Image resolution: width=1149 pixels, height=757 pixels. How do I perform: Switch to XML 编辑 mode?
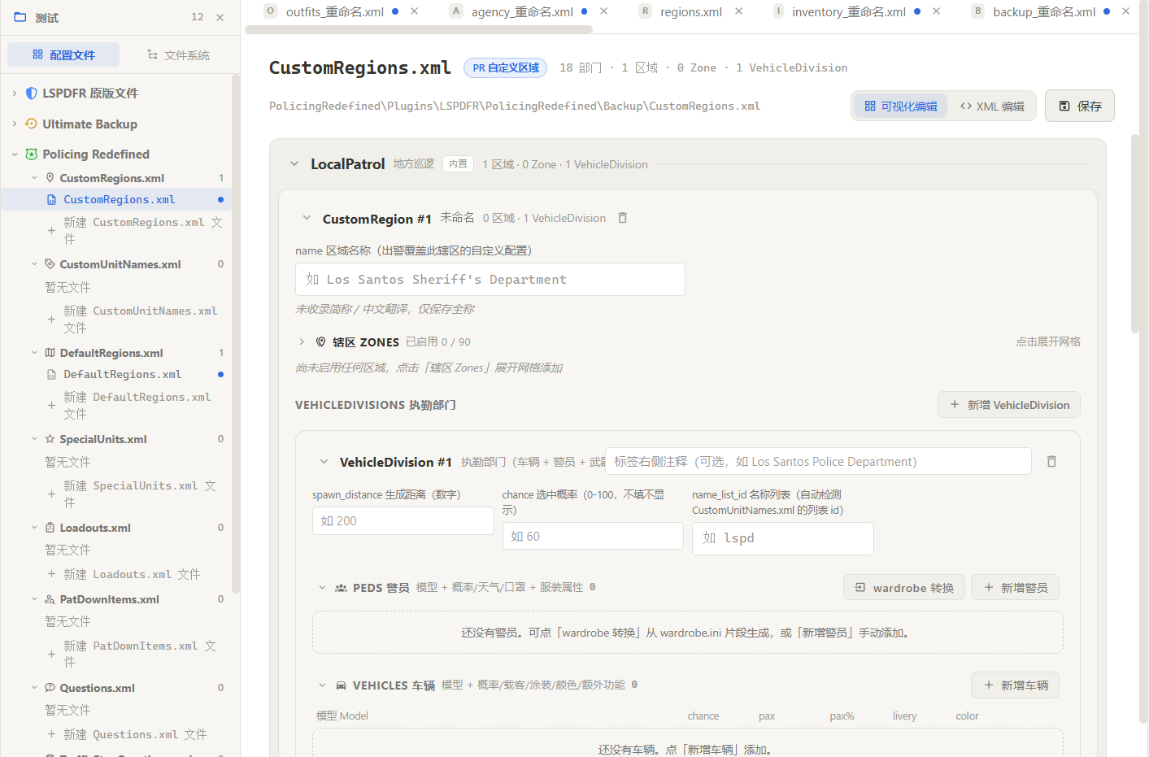click(x=992, y=106)
